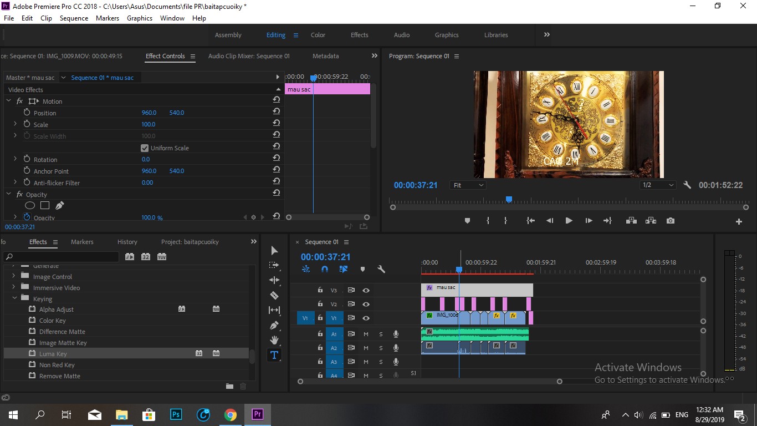
Task: Create a 4-point polygon mask under Opacity
Action: coord(45,206)
